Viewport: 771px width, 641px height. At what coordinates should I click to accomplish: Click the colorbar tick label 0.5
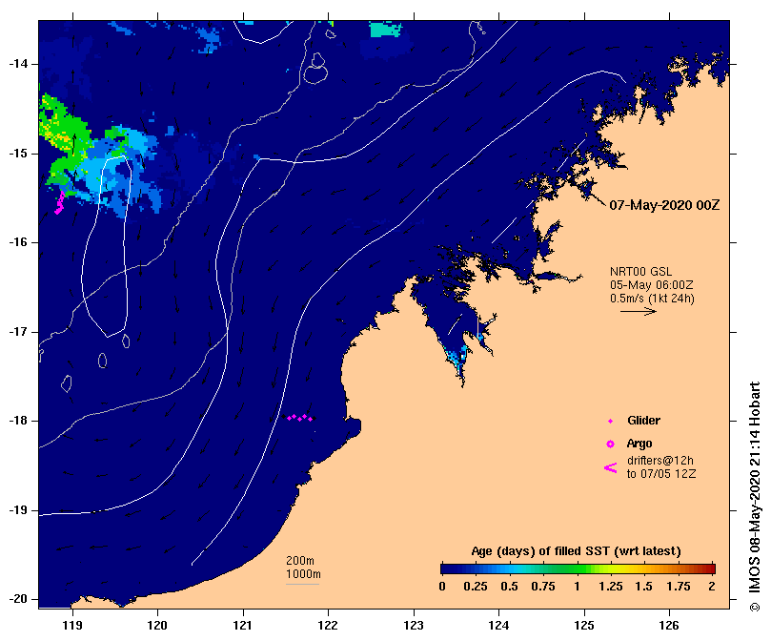coord(509,587)
